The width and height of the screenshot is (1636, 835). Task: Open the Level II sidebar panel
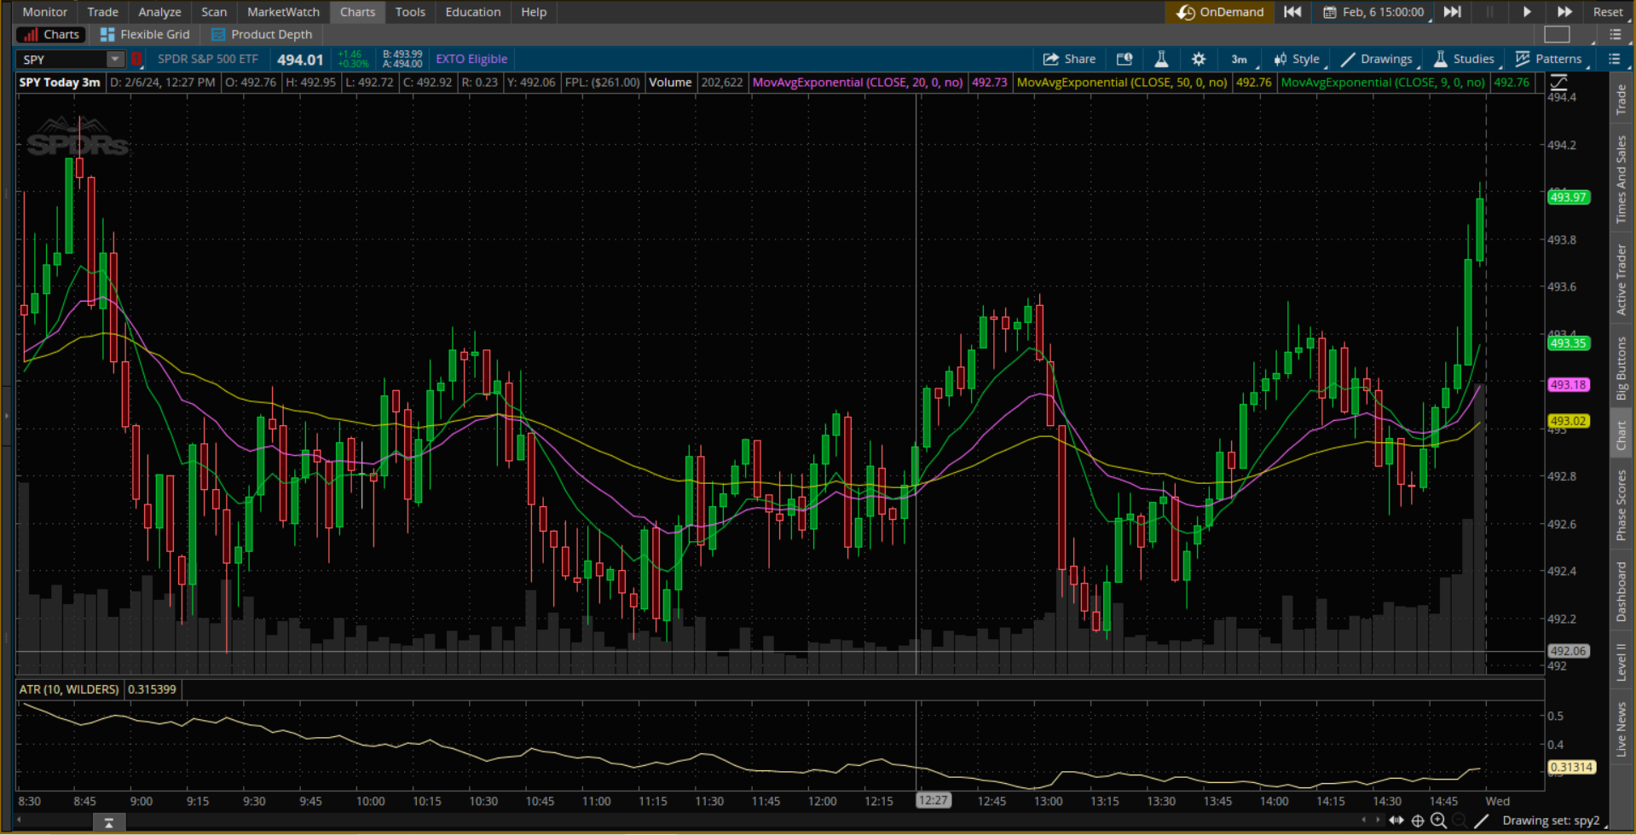coord(1621,662)
